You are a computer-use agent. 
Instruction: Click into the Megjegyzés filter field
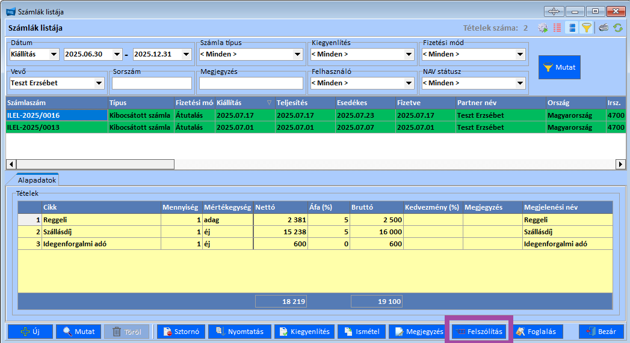pos(251,83)
